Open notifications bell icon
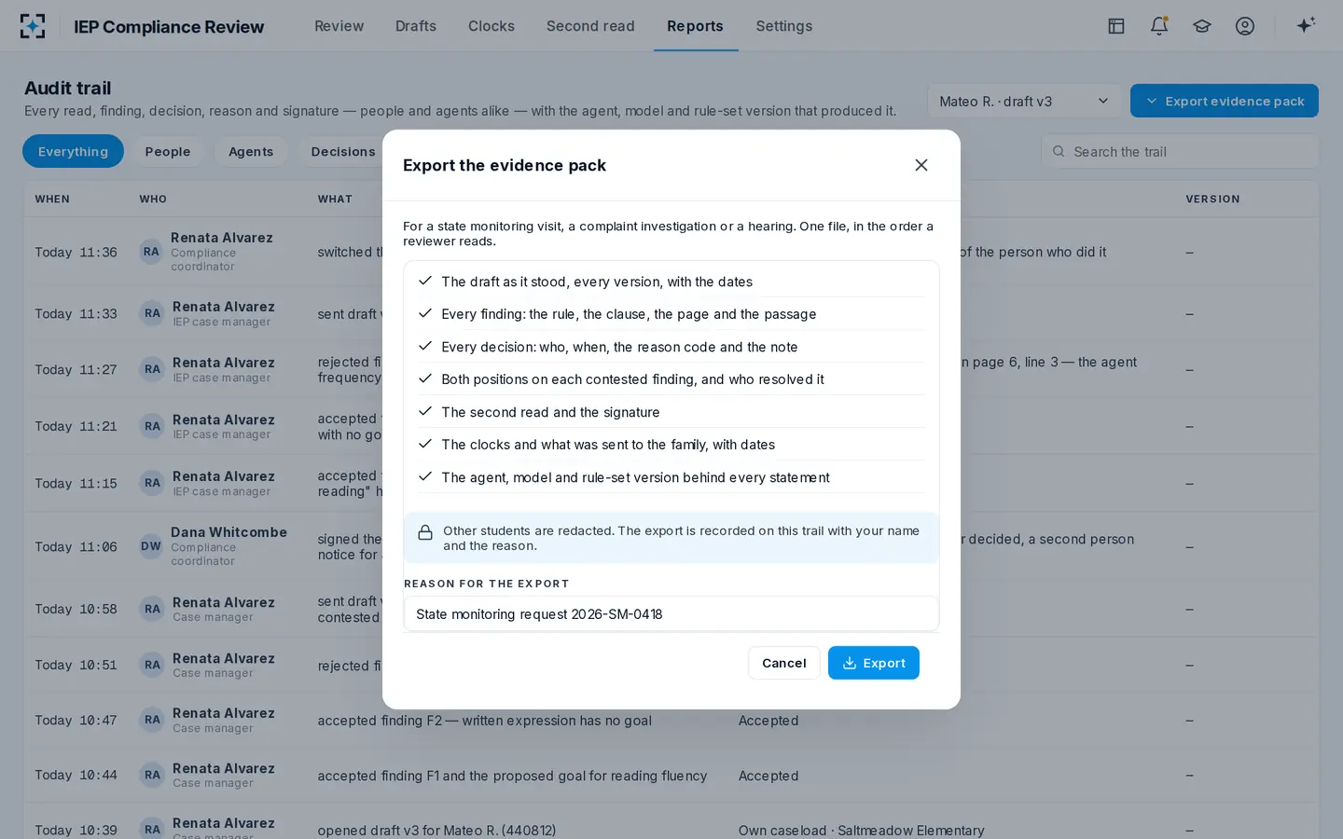 pos(1159,26)
